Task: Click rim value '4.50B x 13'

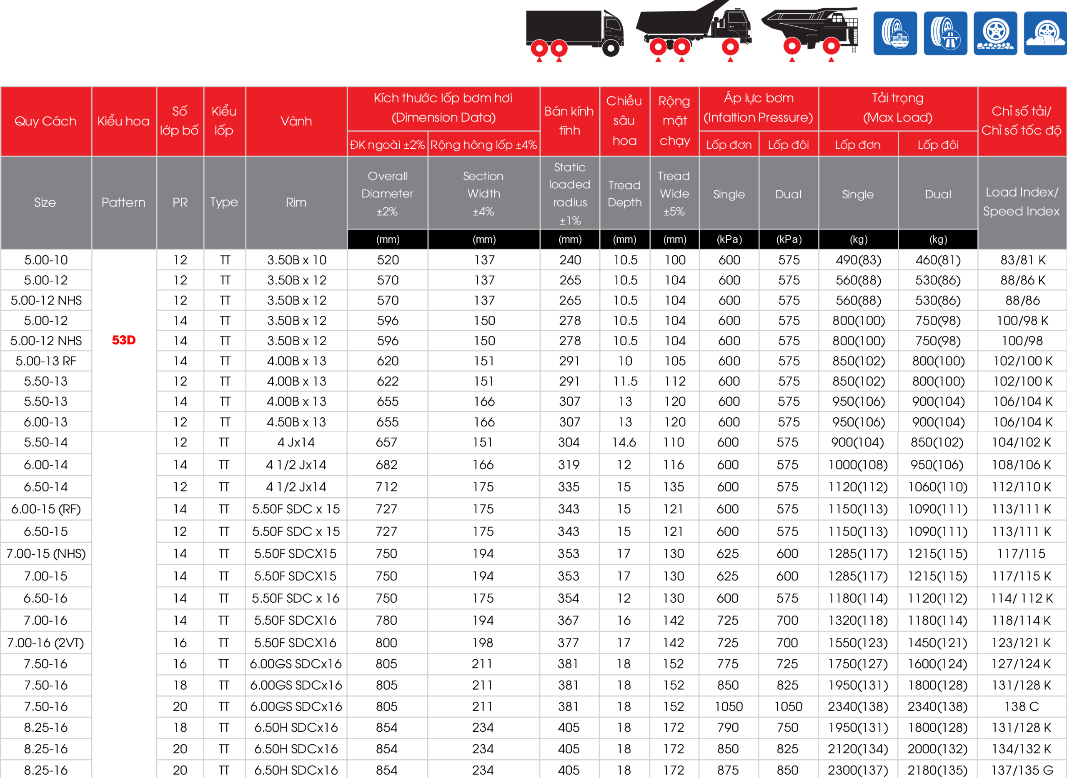Action: [296, 422]
